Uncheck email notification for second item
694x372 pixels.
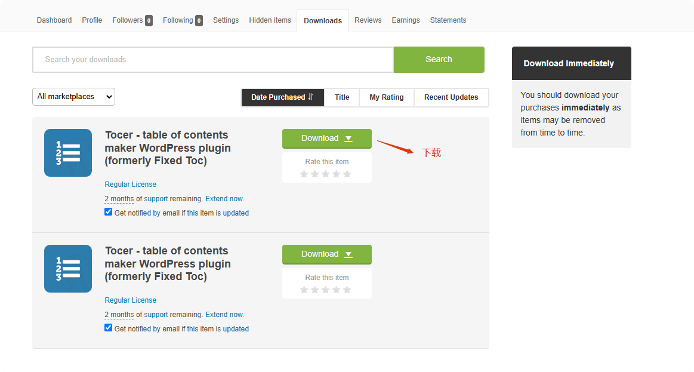point(109,328)
